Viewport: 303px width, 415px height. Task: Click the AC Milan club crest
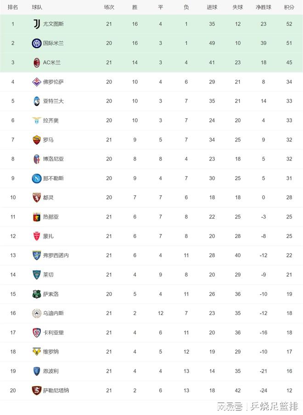coord(37,62)
